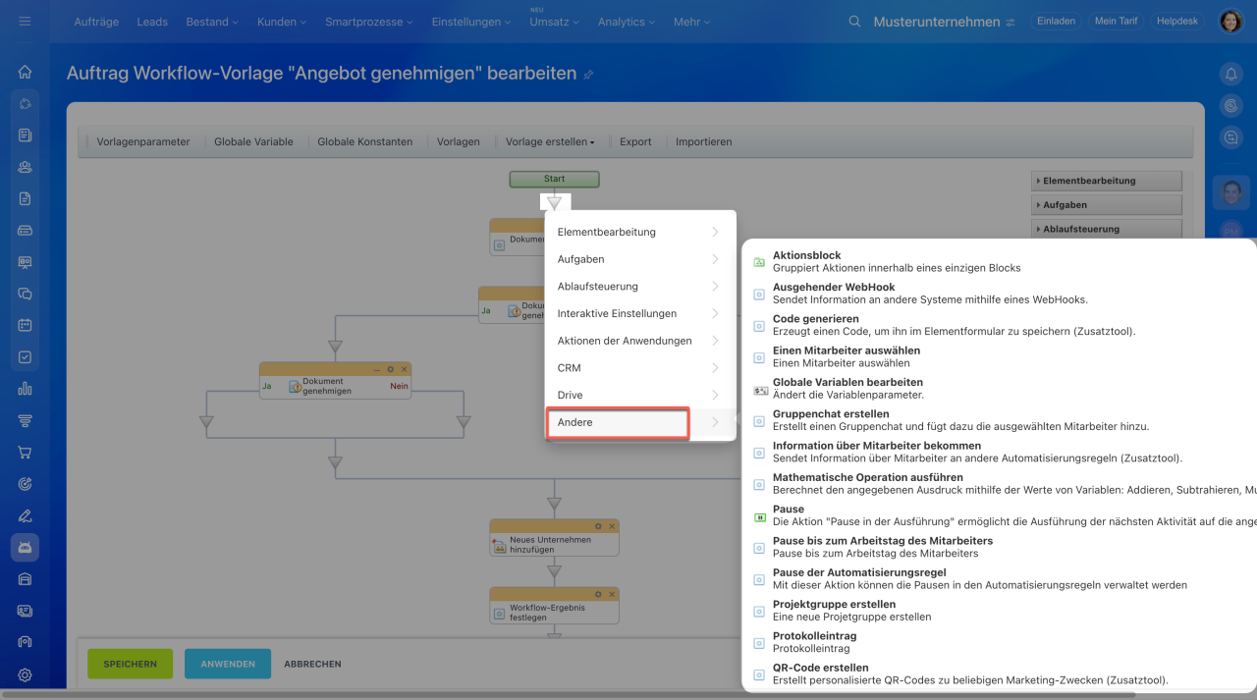Open the Einstellungen dropdown in top navigation

(470, 22)
